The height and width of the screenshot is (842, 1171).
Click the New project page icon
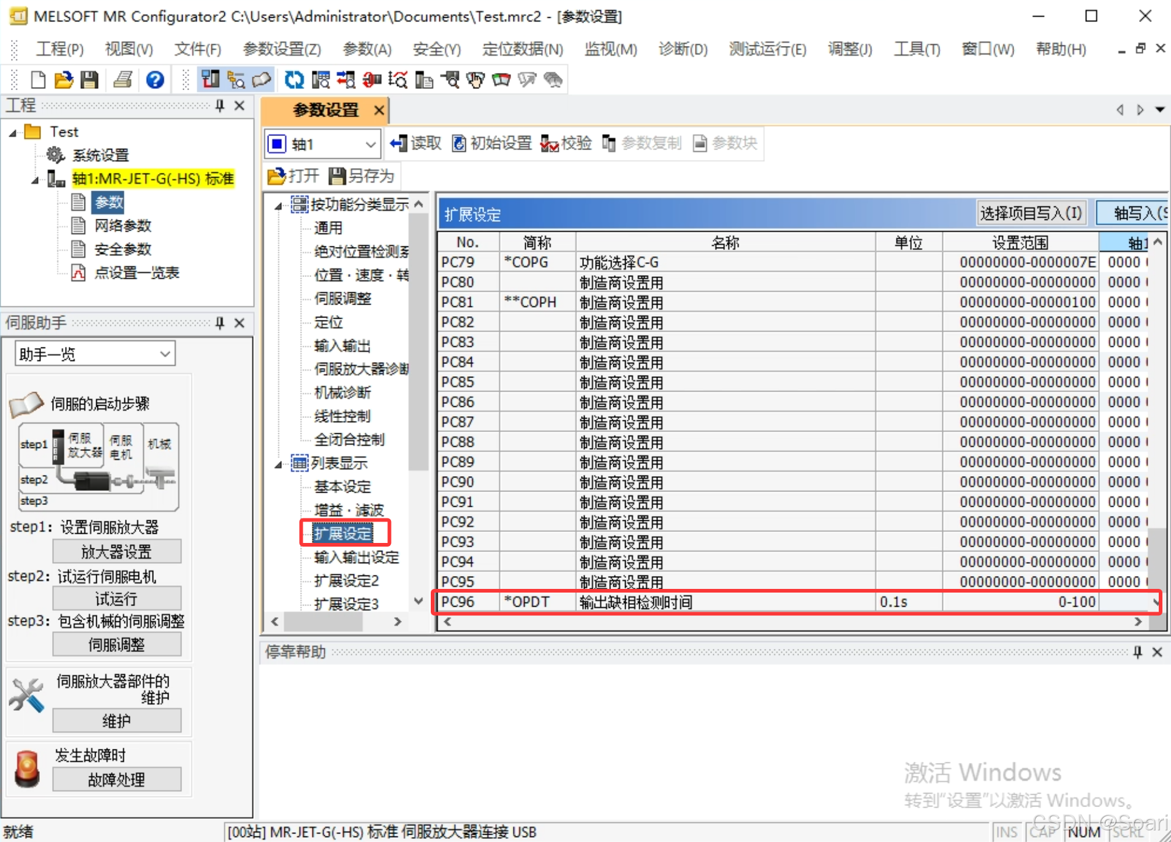click(38, 80)
